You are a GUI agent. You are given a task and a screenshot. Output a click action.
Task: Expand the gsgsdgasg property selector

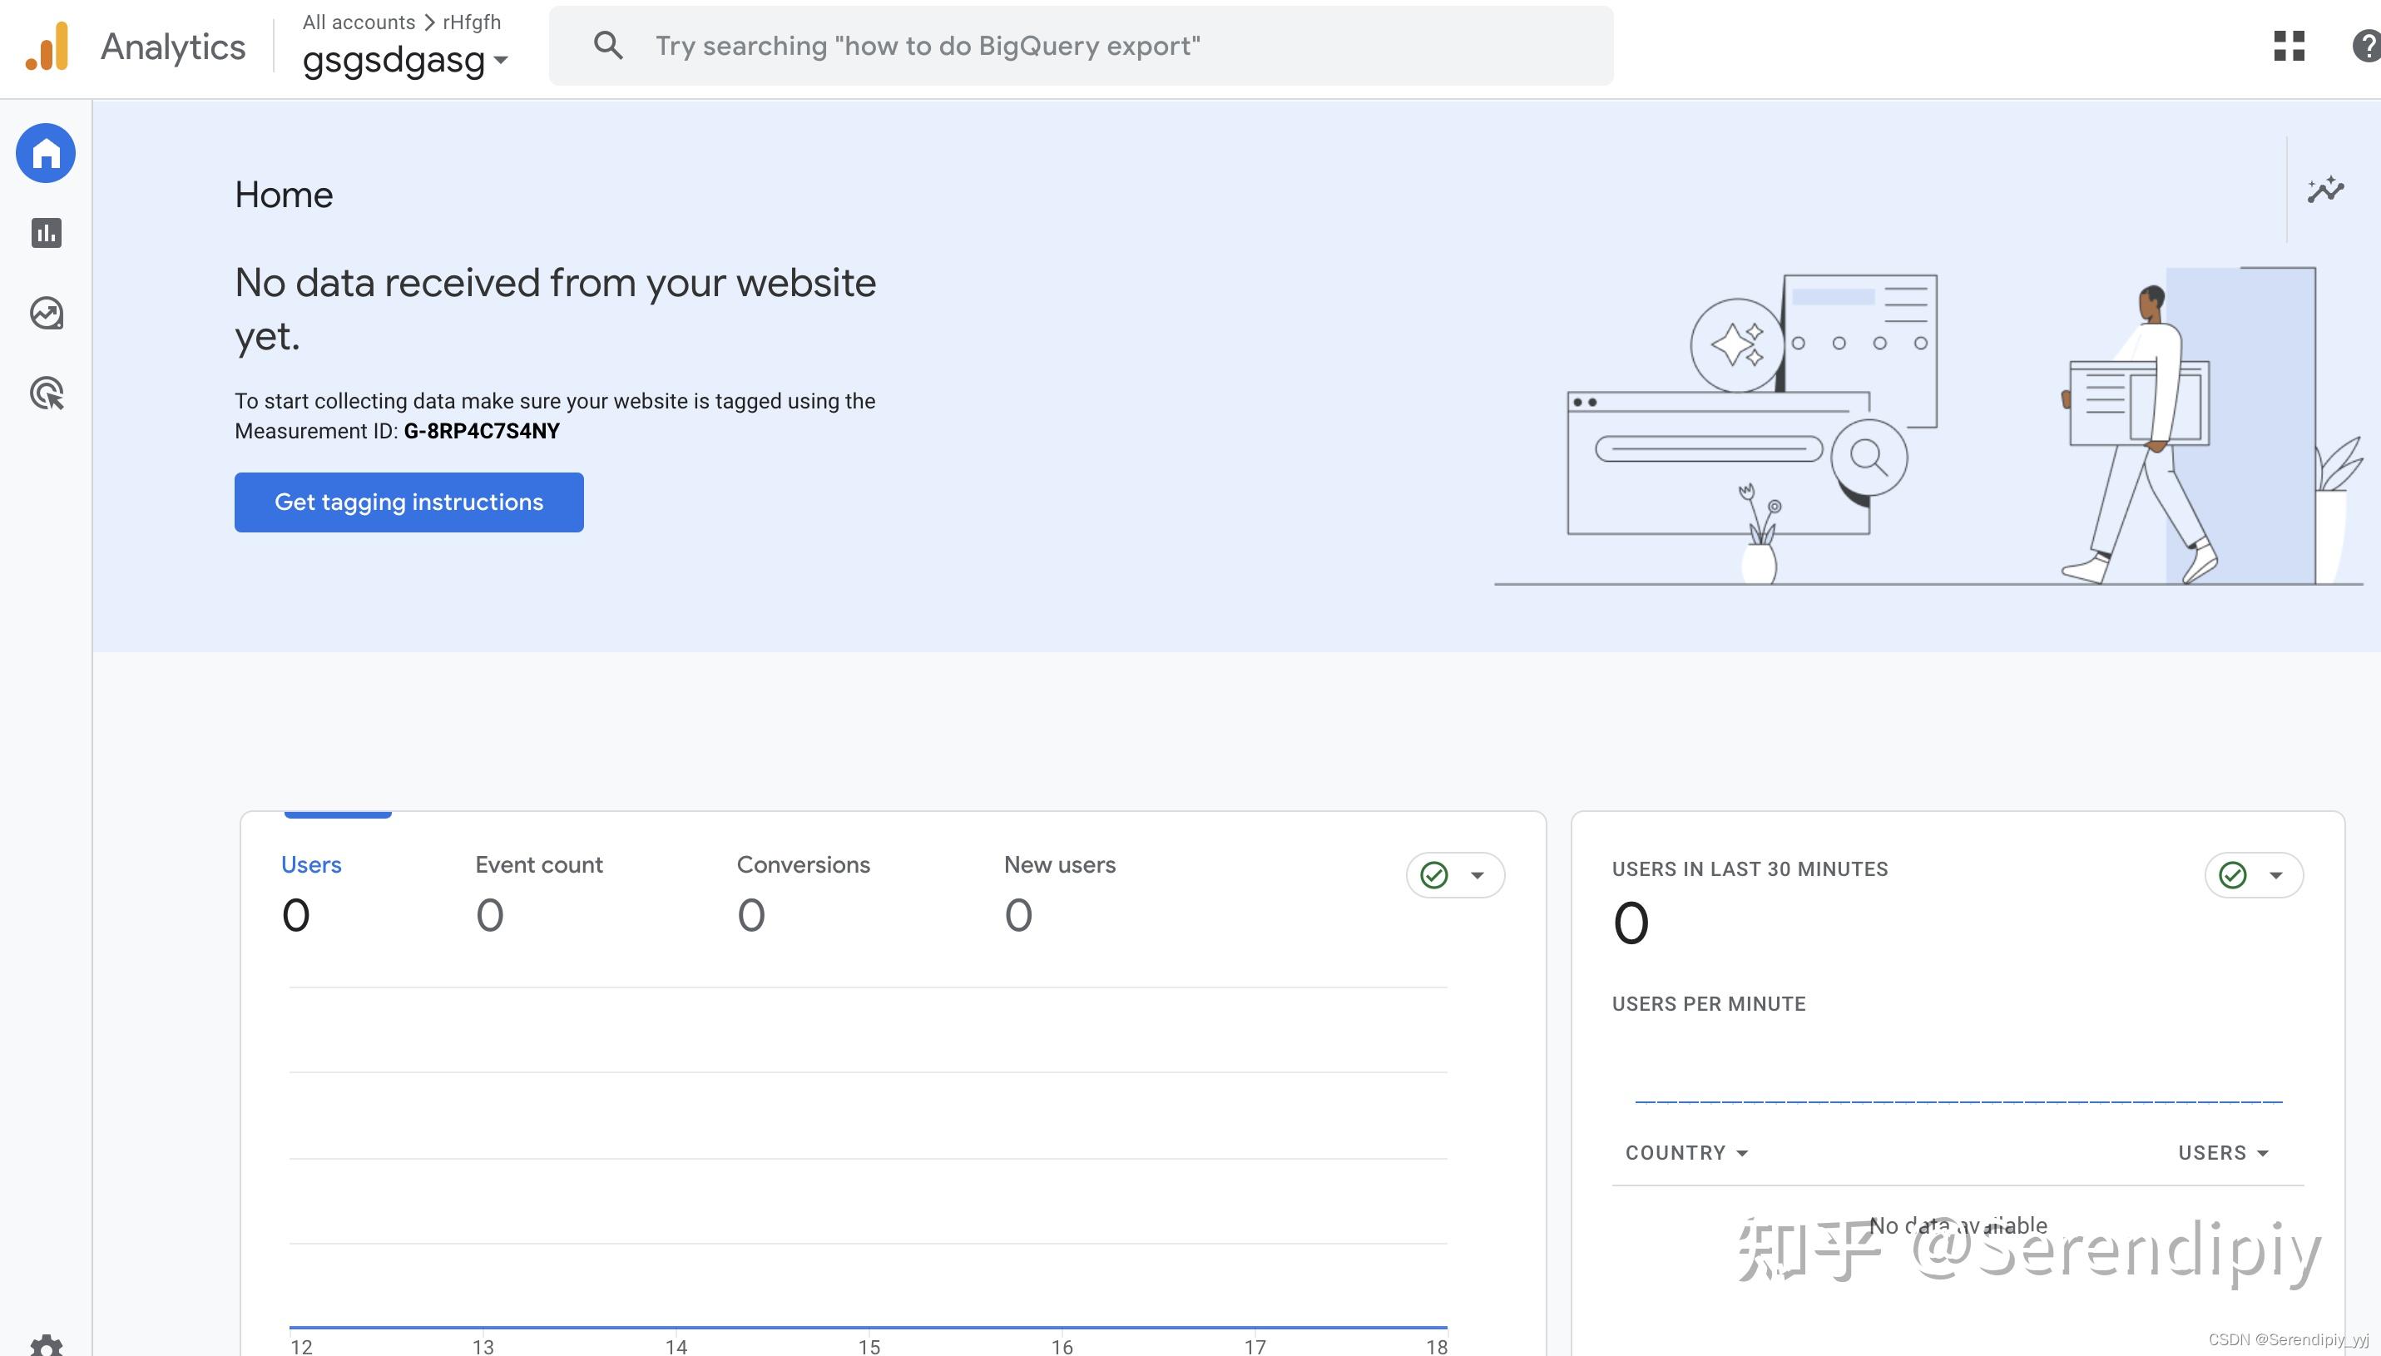(x=405, y=60)
